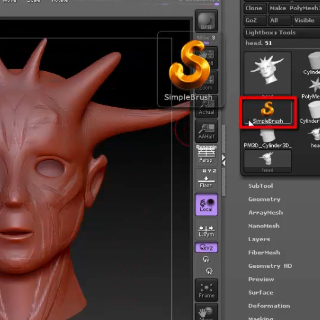Viewport: 320px width, 320px height.
Task: Toggle XYZ rotation mode
Action: pyautogui.click(x=206, y=248)
